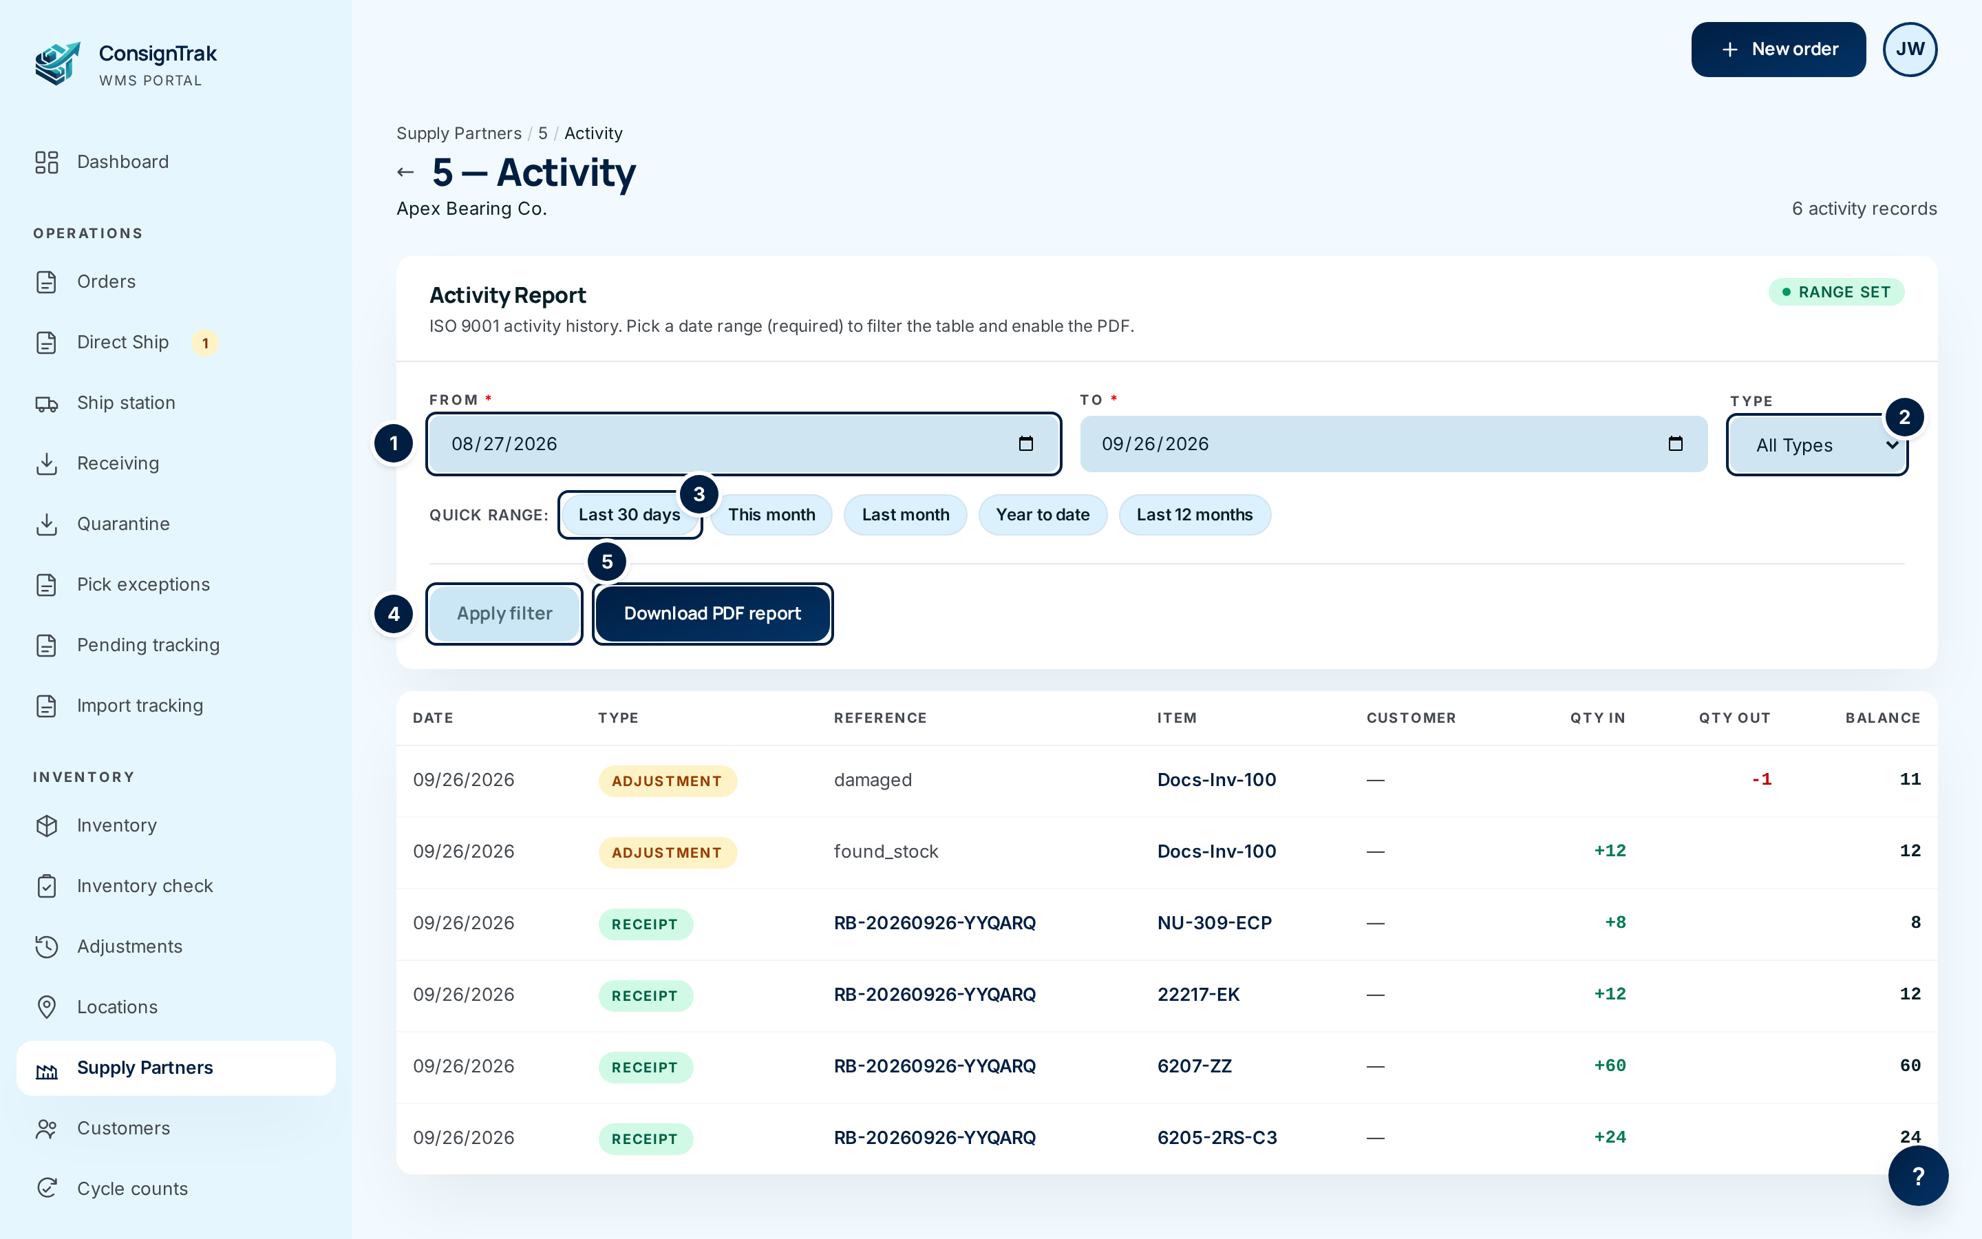
Task: Click the REFERENCE column header
Action: (880, 718)
